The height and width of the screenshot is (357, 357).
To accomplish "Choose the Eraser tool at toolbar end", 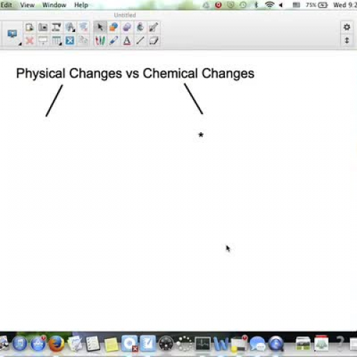I will tap(154, 41).
